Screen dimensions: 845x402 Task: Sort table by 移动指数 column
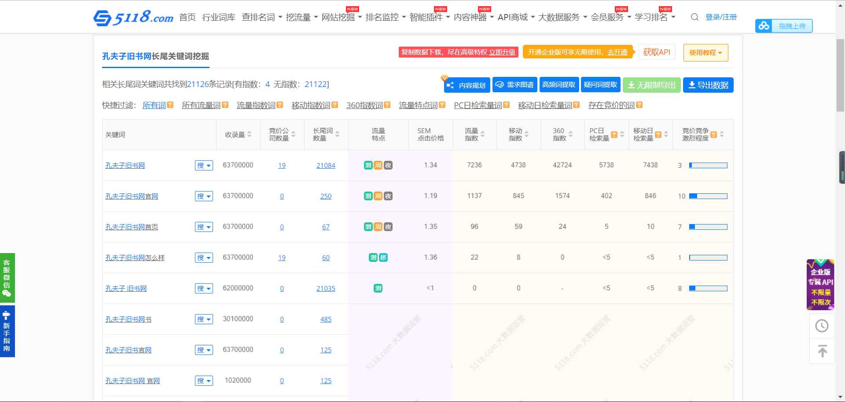pyautogui.click(x=526, y=134)
